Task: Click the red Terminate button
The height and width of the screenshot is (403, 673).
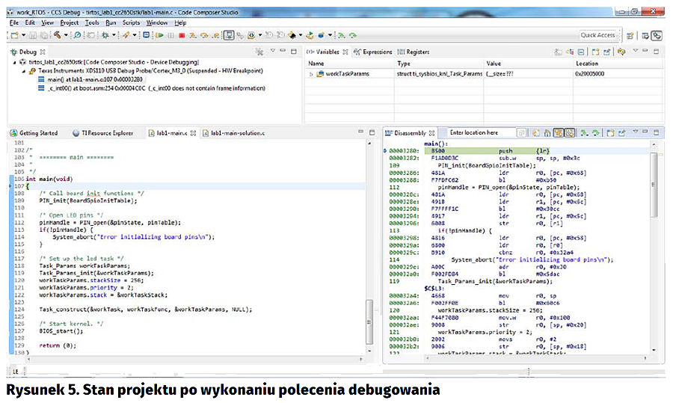Action: tap(182, 35)
